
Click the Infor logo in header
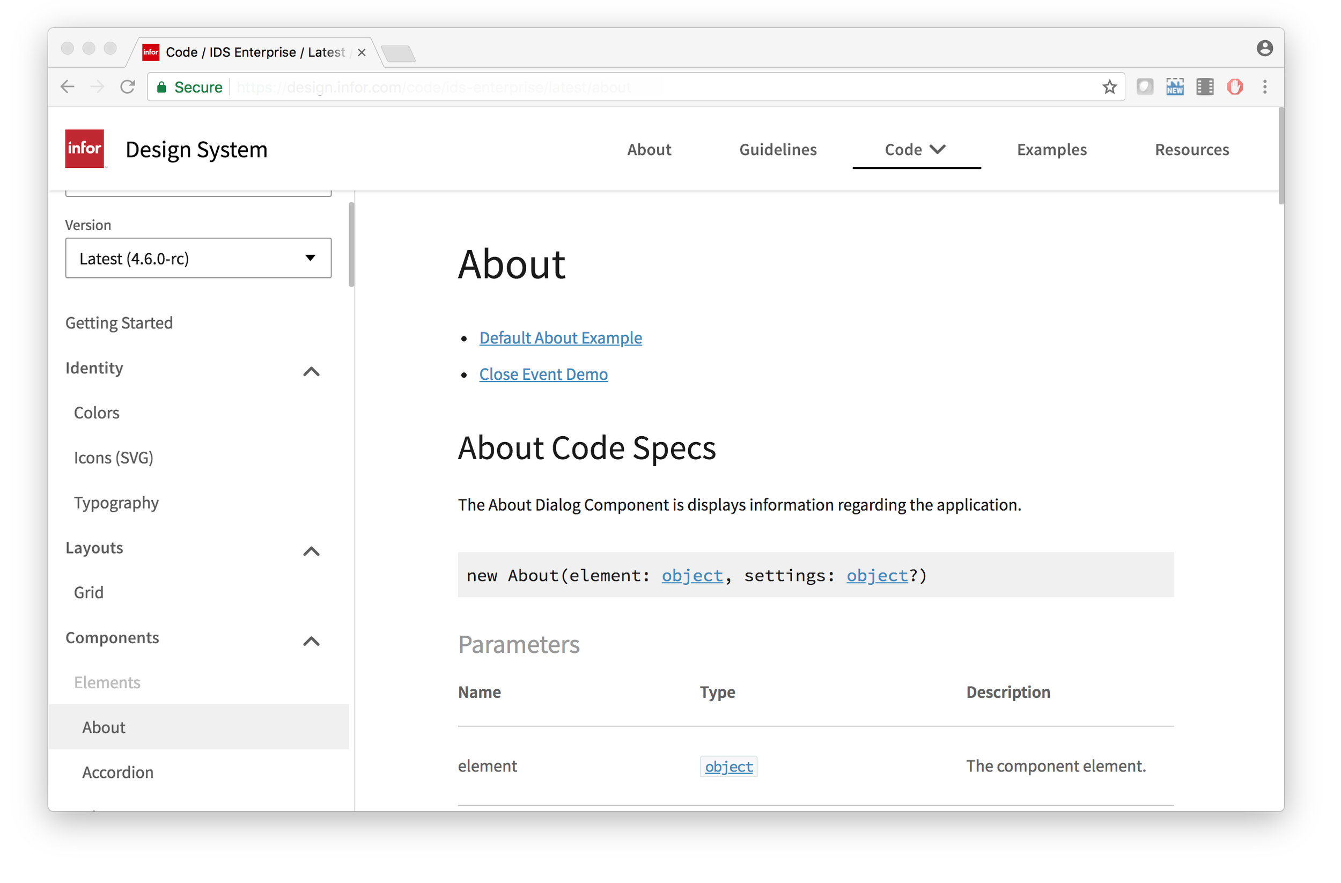(x=85, y=149)
